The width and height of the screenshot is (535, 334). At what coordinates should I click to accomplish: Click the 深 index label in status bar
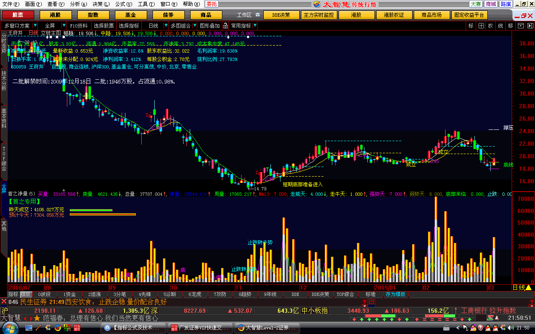tap(154, 311)
